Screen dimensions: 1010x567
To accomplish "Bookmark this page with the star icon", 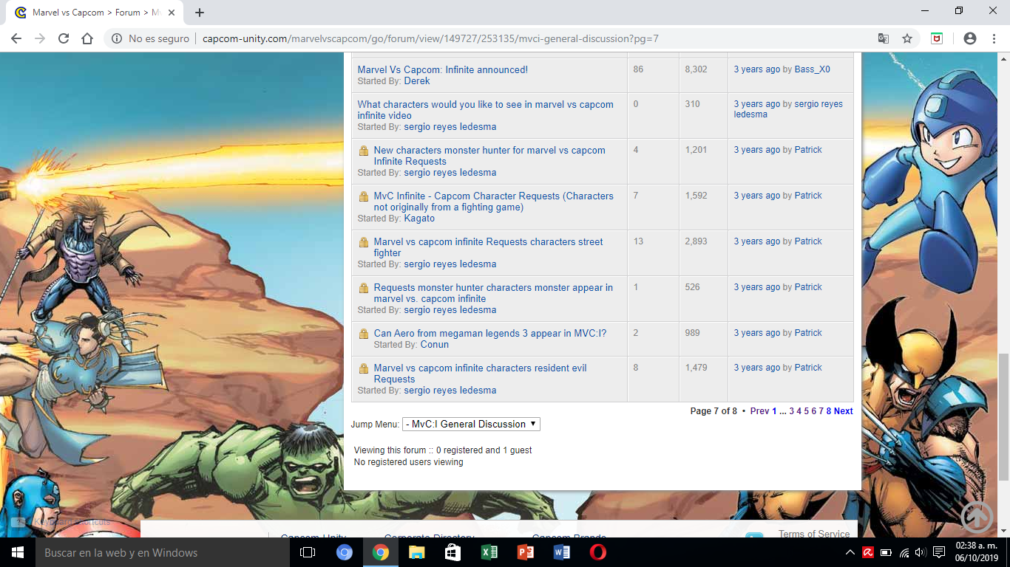I will click(907, 38).
